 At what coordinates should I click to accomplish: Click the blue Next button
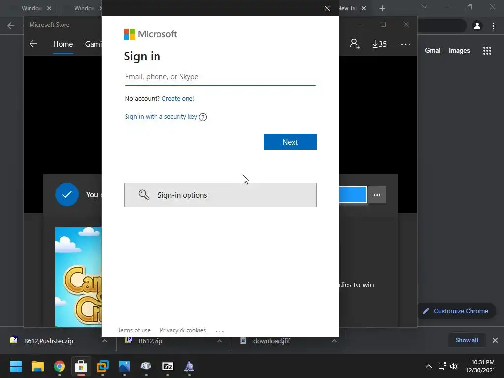click(x=290, y=142)
